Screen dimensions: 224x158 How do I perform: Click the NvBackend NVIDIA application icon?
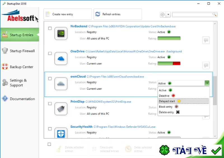[61, 33]
